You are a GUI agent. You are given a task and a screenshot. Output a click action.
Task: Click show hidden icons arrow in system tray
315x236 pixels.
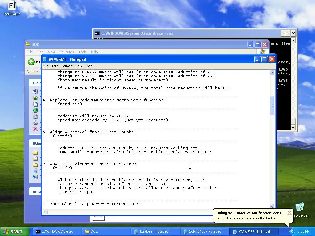(x=292, y=231)
